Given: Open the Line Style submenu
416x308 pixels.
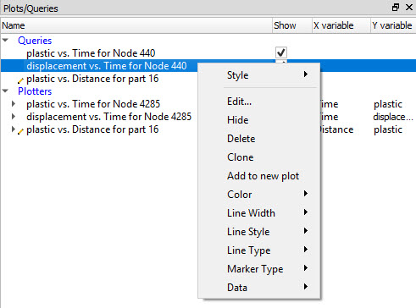Looking at the screenshot, I should (x=259, y=232).
